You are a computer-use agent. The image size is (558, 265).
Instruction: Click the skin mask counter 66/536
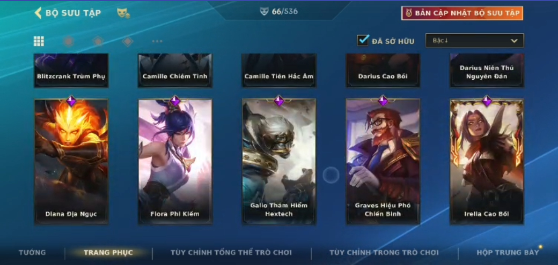click(x=278, y=11)
